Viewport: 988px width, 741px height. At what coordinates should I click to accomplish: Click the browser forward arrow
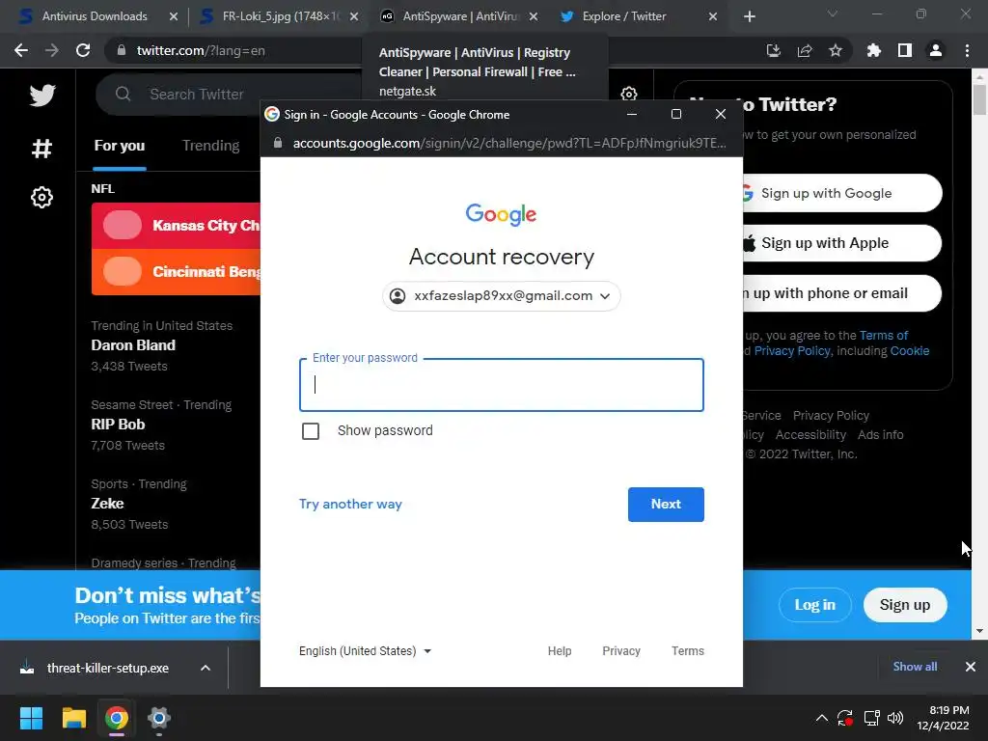pyautogui.click(x=52, y=50)
